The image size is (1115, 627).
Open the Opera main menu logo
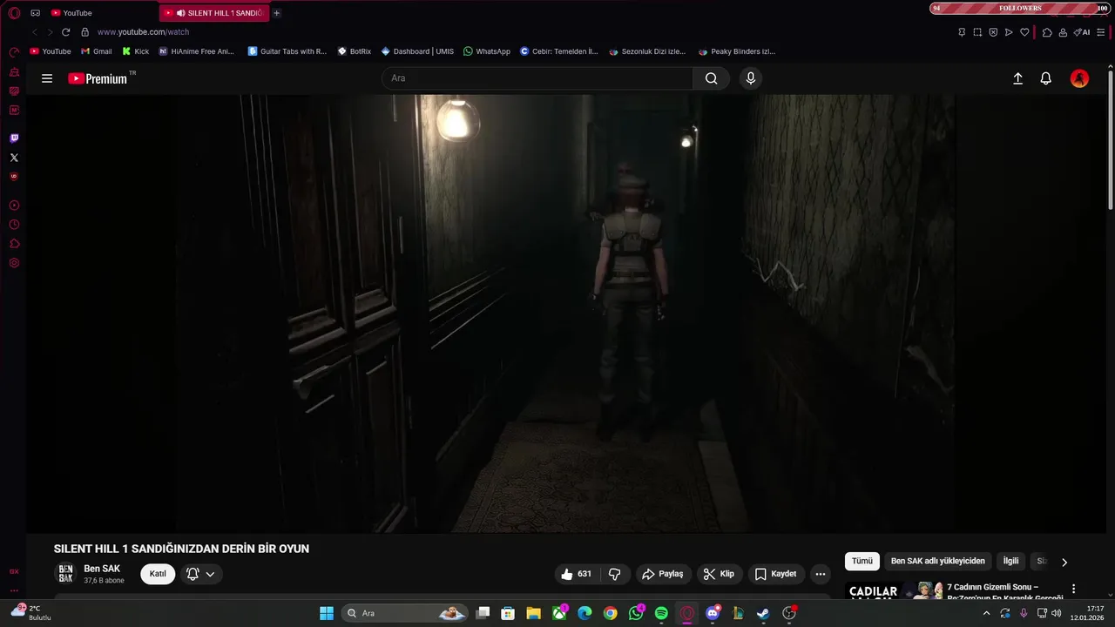(x=14, y=13)
